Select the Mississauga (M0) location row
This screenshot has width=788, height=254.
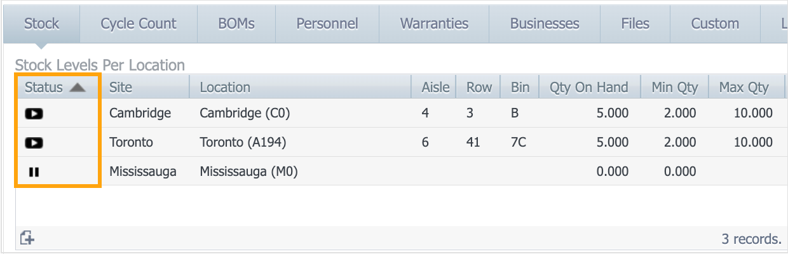pos(248,171)
